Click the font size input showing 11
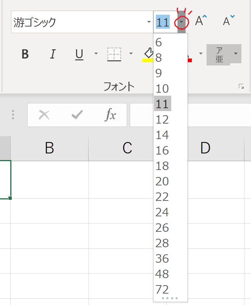This screenshot has width=251, height=305. pos(165,22)
